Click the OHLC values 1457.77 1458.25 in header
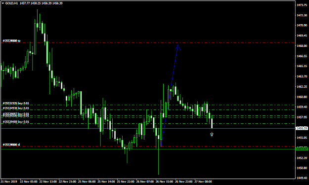 coord(30,3)
